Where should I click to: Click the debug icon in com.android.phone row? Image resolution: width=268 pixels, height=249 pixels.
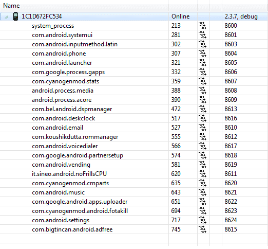click(x=203, y=54)
